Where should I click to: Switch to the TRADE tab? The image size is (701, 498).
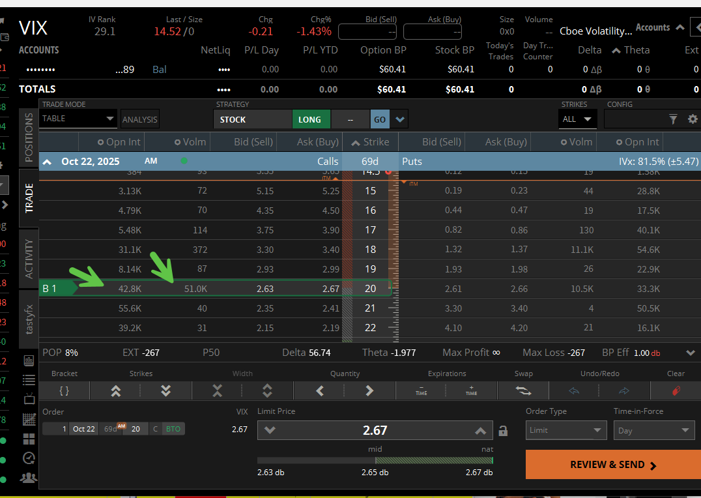(x=29, y=198)
